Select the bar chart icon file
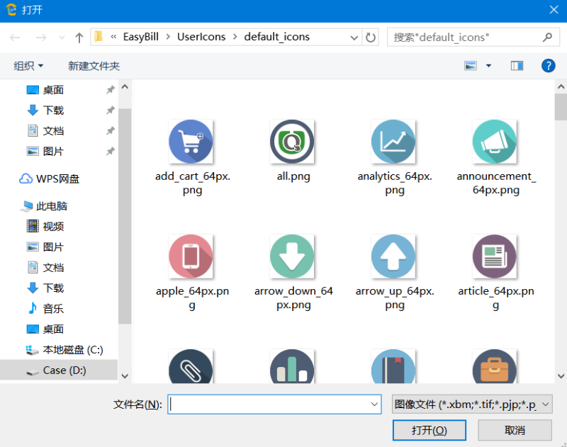Image resolution: width=567 pixels, height=447 pixels. 292,366
